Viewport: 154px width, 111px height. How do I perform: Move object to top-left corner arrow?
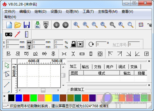click(x=111, y=54)
